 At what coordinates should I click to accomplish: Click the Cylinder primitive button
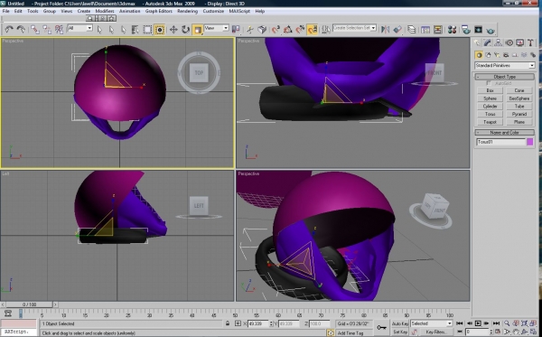coord(490,107)
